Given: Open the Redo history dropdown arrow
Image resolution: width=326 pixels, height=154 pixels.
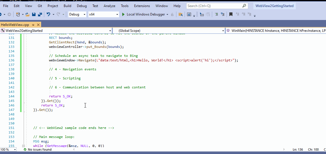Looking at the screenshot, I should click(63, 14).
